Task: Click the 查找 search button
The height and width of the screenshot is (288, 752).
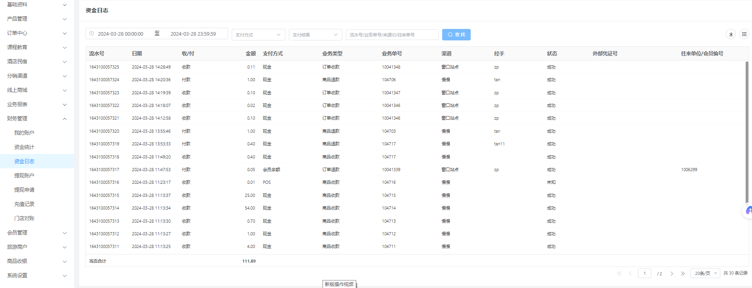Action: coord(456,35)
